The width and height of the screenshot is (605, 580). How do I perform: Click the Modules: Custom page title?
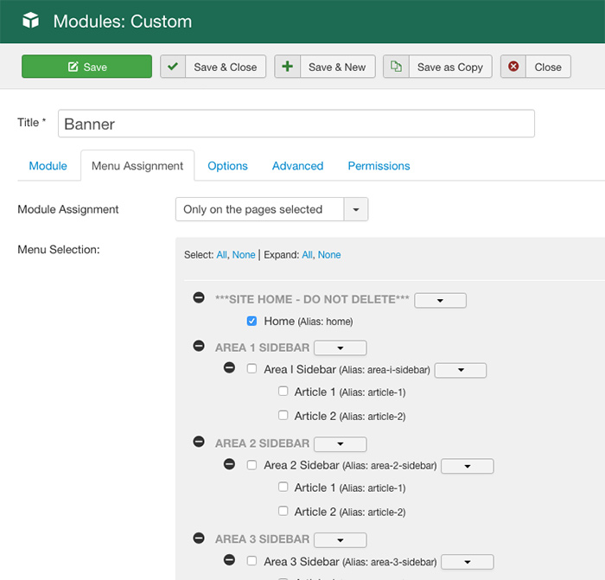(x=123, y=22)
